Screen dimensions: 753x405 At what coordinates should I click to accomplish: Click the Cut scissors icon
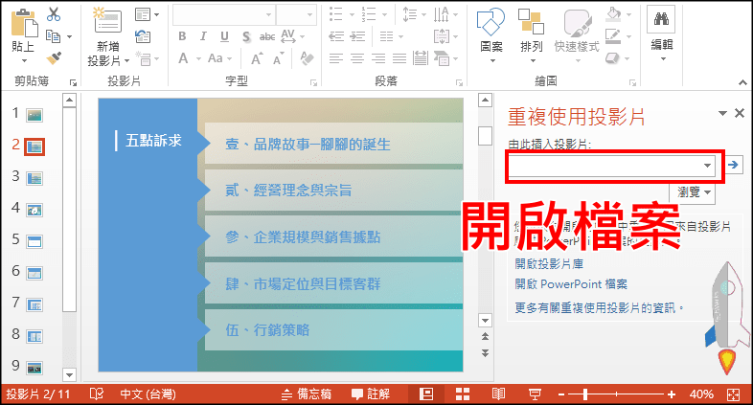pos(54,14)
